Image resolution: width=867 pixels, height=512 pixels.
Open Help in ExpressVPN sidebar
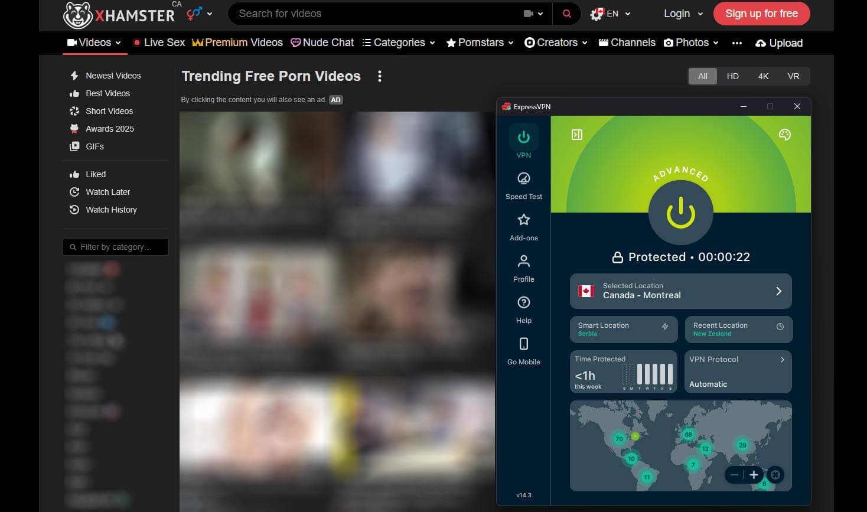(x=523, y=309)
